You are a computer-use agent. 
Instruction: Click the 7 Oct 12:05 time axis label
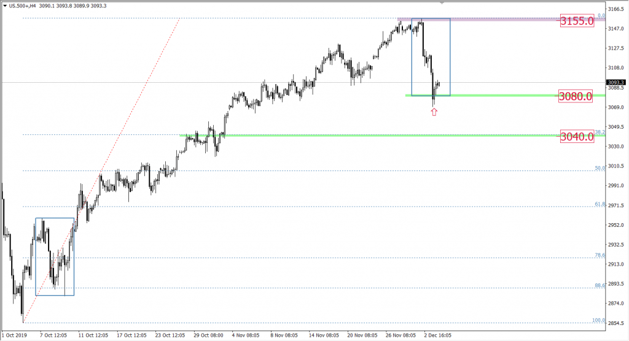click(53, 335)
